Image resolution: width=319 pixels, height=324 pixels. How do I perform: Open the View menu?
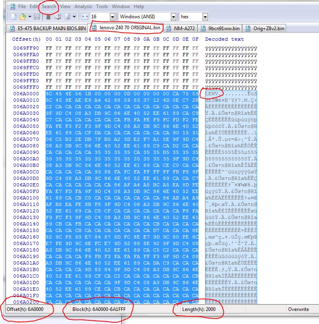(x=65, y=7)
